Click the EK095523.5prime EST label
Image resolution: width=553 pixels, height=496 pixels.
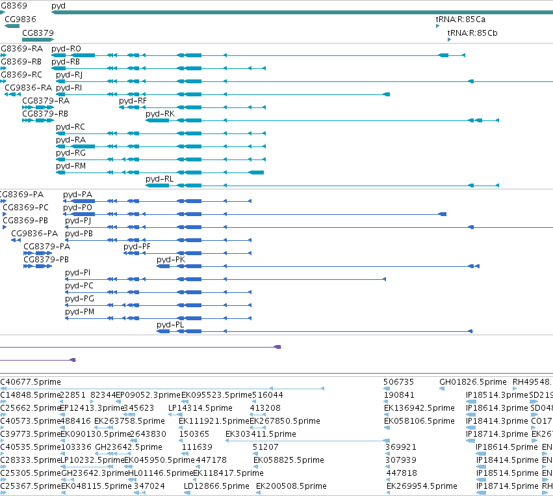216,395
